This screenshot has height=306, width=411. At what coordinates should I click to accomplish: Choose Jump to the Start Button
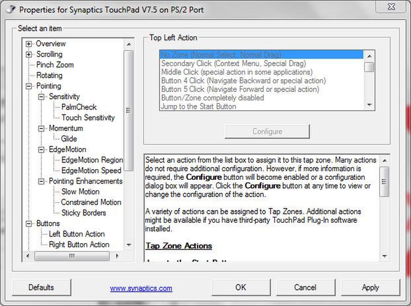[x=261, y=106]
